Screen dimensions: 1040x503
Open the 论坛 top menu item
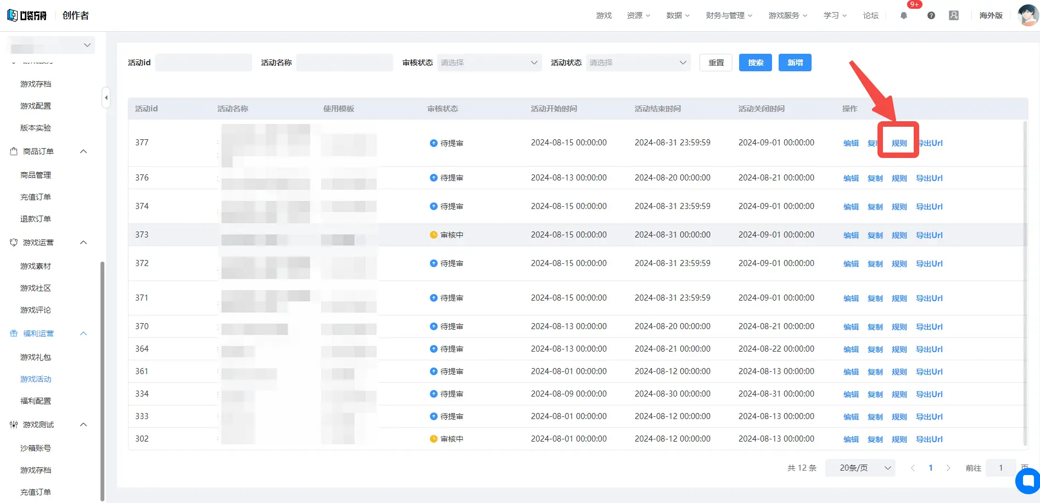pos(871,15)
